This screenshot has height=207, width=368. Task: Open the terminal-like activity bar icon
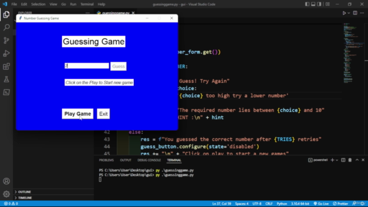[x=6, y=92]
